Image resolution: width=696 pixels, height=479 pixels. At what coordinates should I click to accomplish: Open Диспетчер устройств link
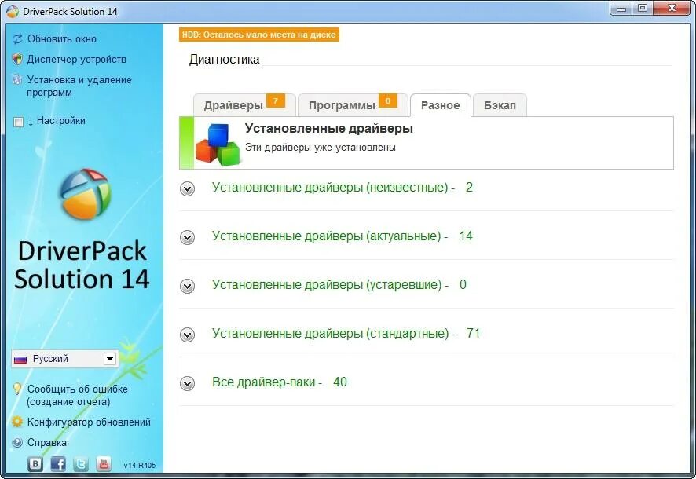77,60
